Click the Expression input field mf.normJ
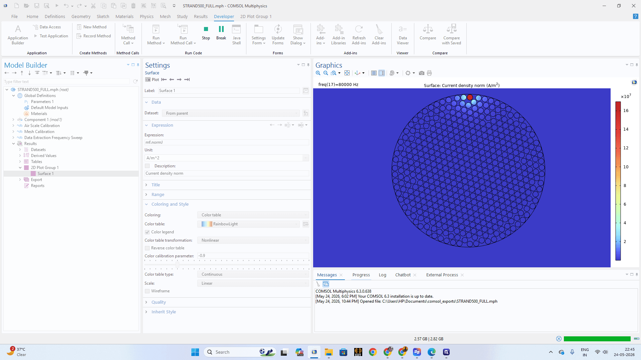Image resolution: width=641 pixels, height=360 pixels. click(x=227, y=142)
